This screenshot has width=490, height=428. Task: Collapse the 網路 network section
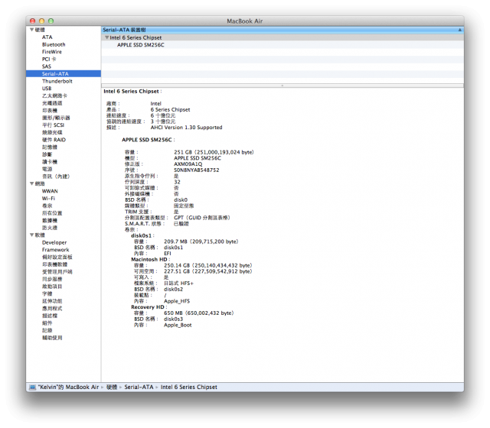point(31,183)
